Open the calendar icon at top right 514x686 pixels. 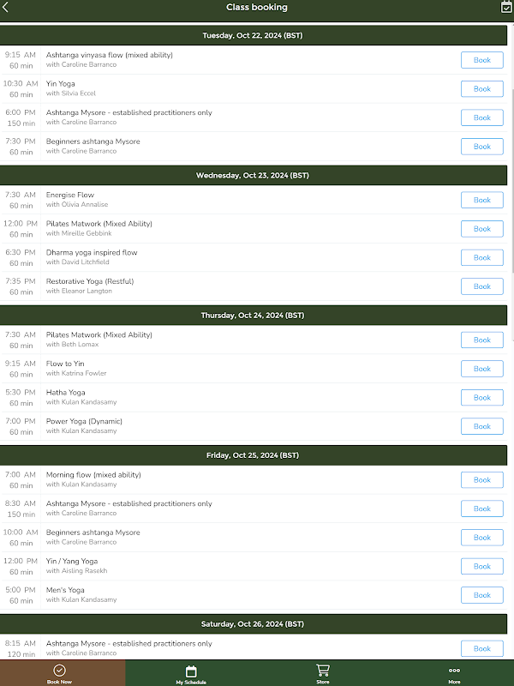coord(506,7)
